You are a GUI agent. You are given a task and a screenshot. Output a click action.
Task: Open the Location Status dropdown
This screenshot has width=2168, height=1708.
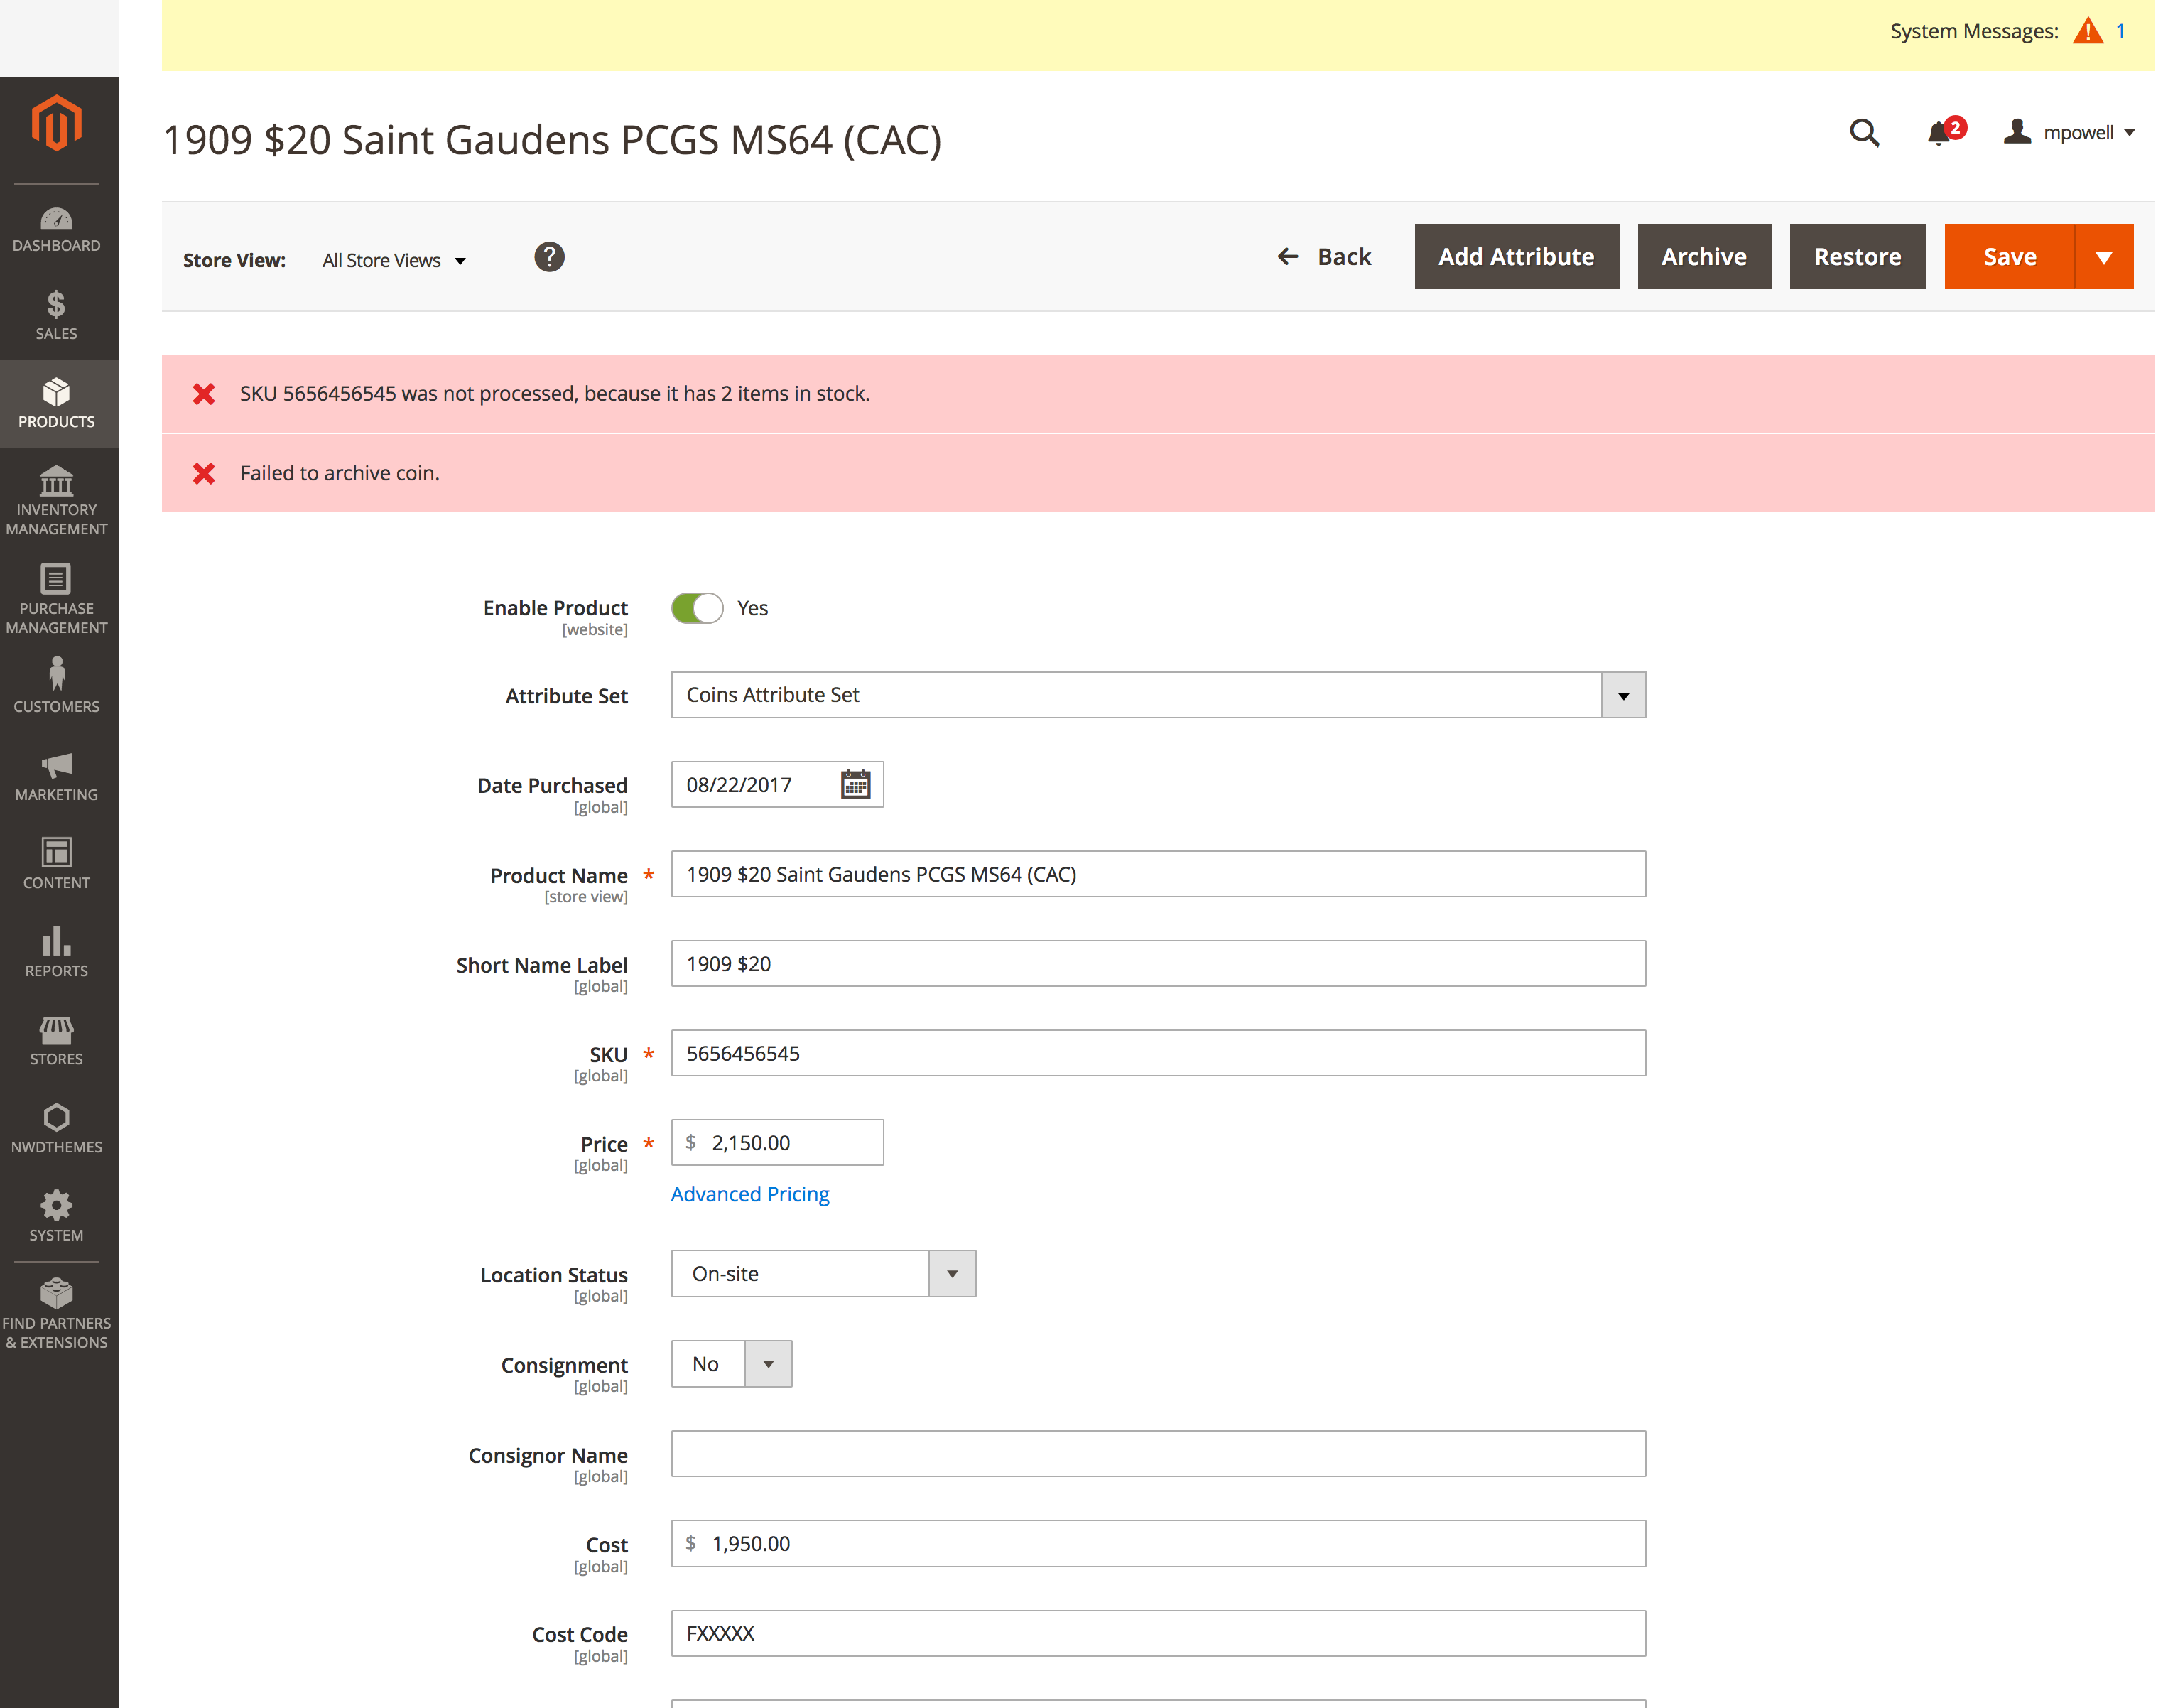(950, 1274)
